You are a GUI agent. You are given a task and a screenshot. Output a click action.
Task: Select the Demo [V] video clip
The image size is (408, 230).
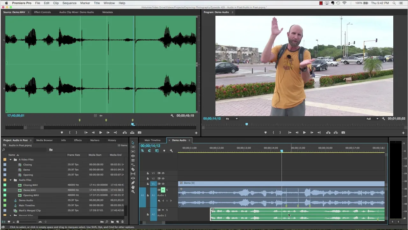pyautogui.click(x=281, y=183)
